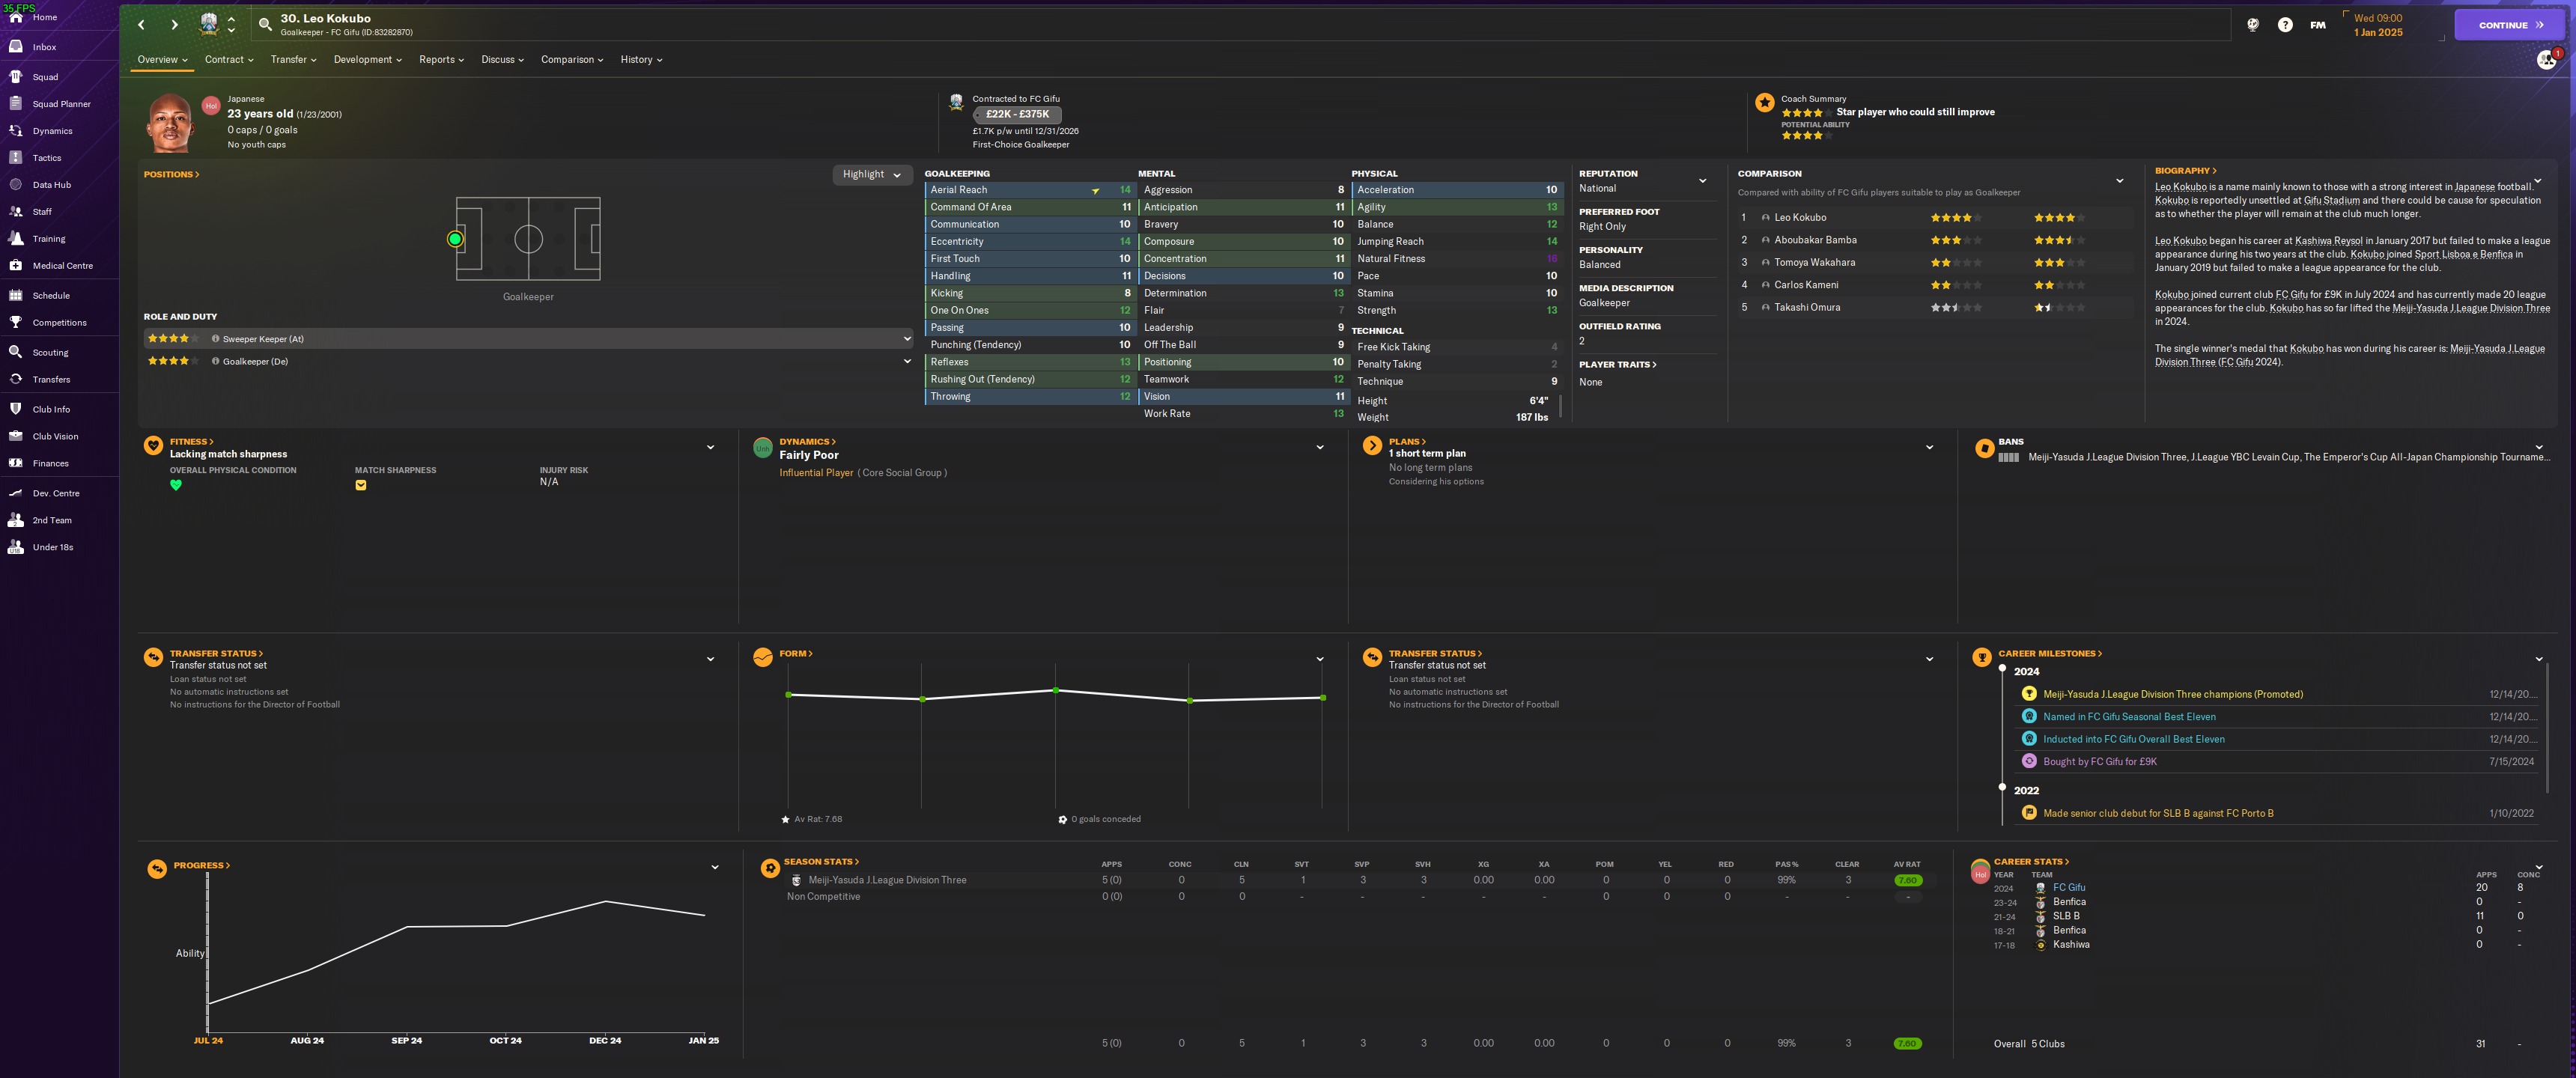
Task: Open the Home sidebar icon
Action: click(16, 17)
